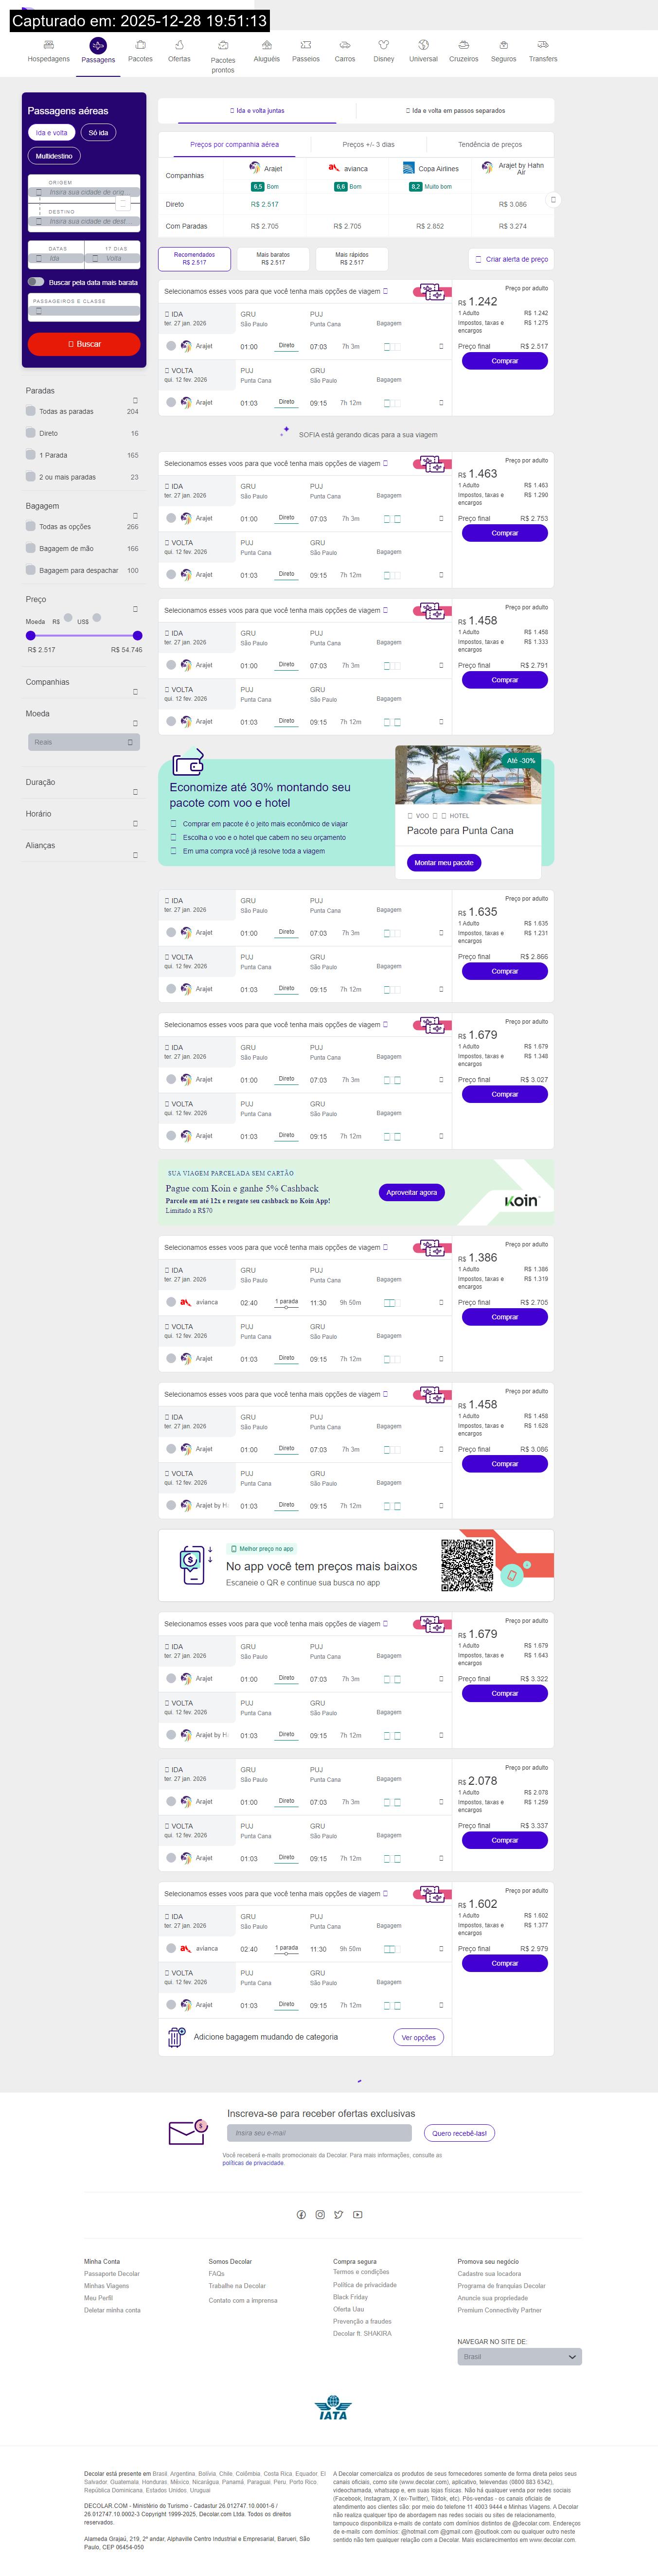The width and height of the screenshot is (658, 2576).
Task: Open the Carros icon in navigation
Action: (x=344, y=45)
